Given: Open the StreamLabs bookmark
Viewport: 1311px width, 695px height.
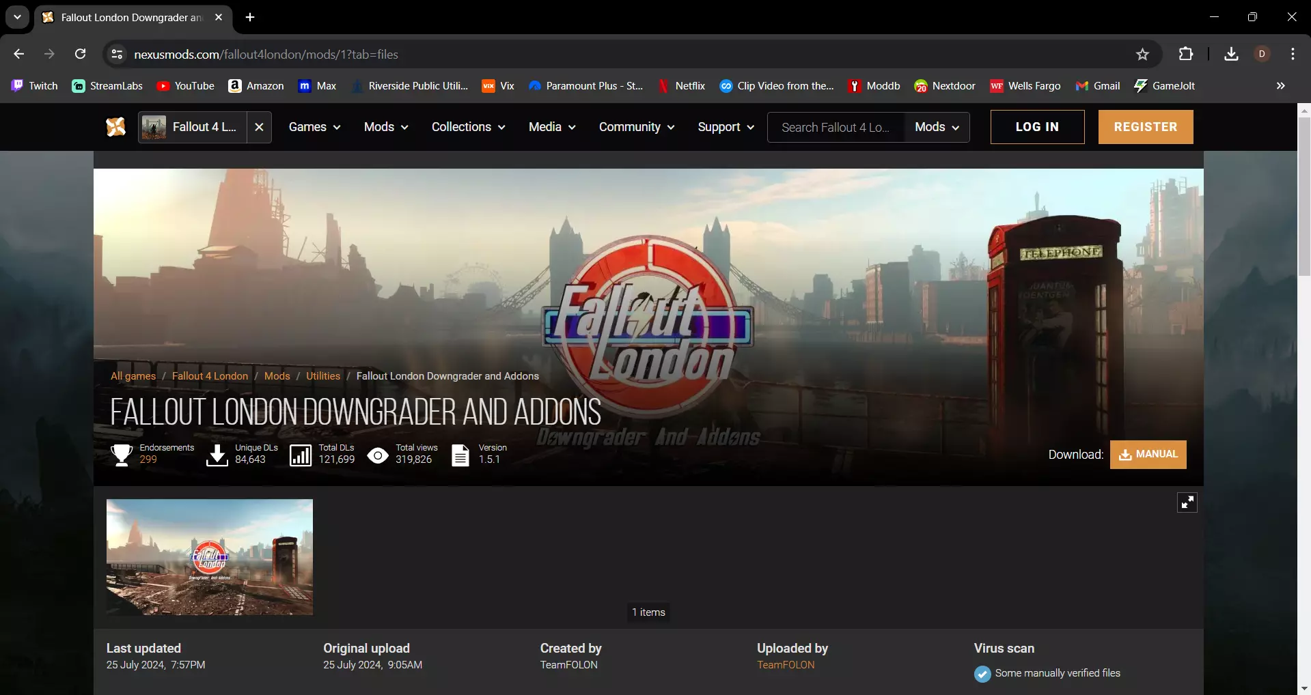Looking at the screenshot, I should [107, 86].
